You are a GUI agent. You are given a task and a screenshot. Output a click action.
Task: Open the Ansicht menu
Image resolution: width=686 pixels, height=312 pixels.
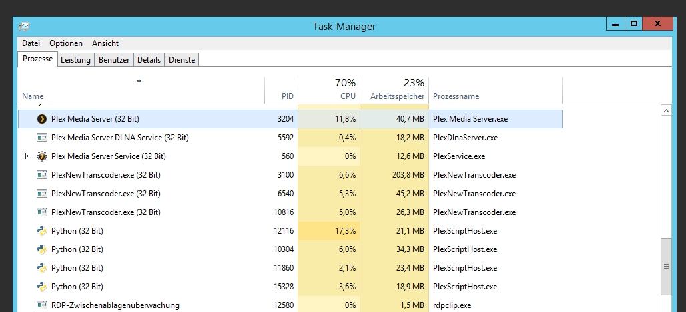(x=105, y=43)
